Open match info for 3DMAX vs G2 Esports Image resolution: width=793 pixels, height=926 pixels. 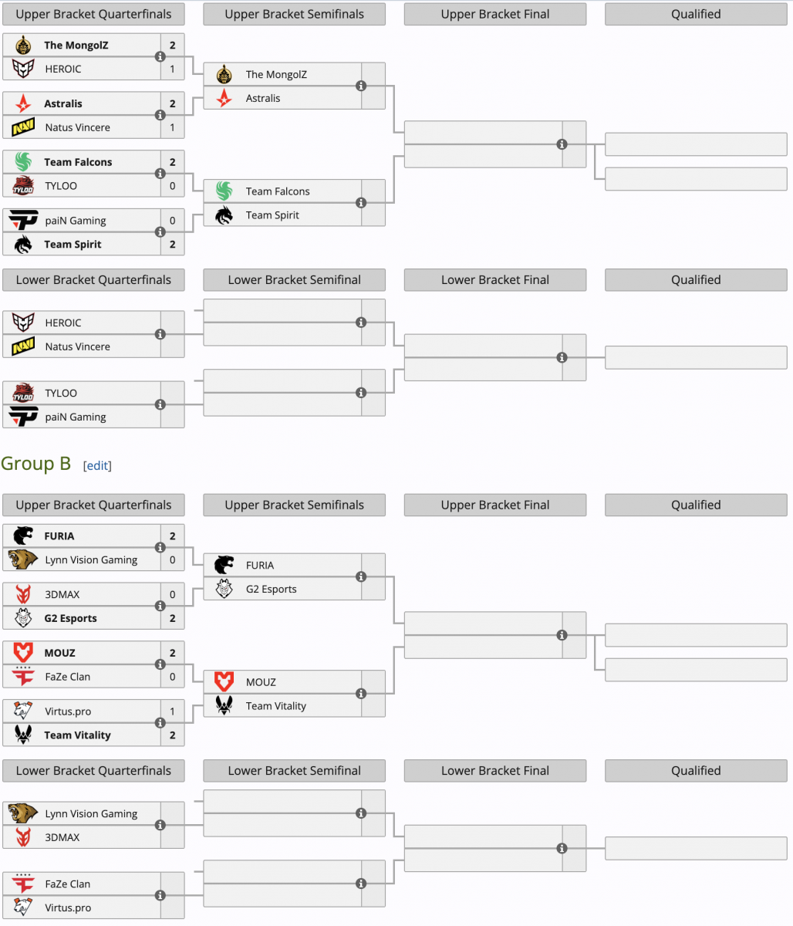(160, 607)
